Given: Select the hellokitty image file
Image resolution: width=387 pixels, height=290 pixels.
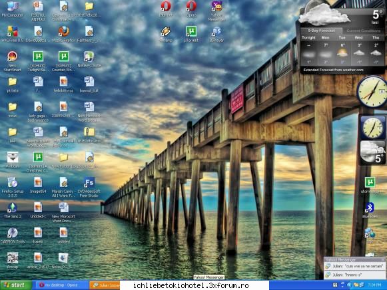Looking at the screenshot, I should (63, 85).
